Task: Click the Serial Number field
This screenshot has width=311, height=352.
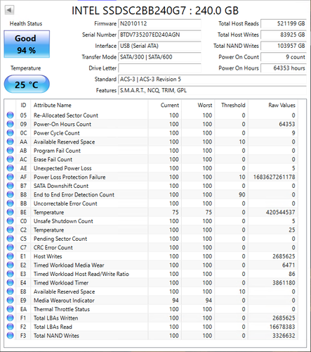Action: tap(159, 34)
